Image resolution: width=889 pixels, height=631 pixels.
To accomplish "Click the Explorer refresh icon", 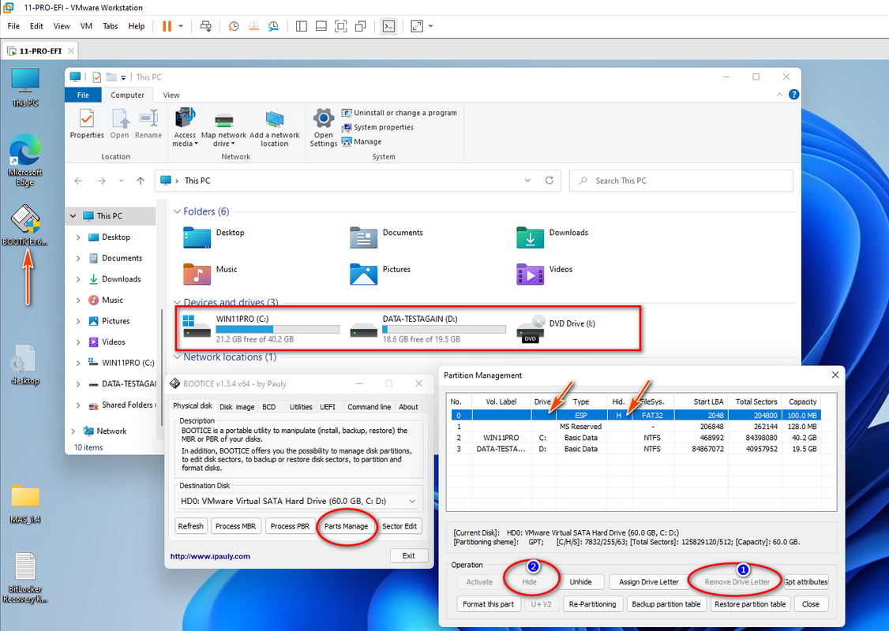I will pyautogui.click(x=549, y=181).
